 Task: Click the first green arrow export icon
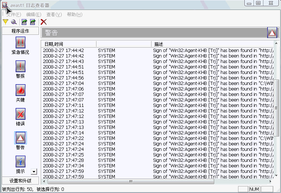point(24,22)
